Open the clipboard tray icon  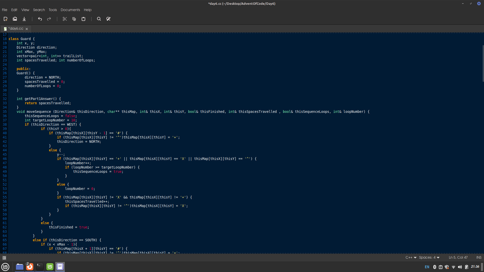pos(441,267)
